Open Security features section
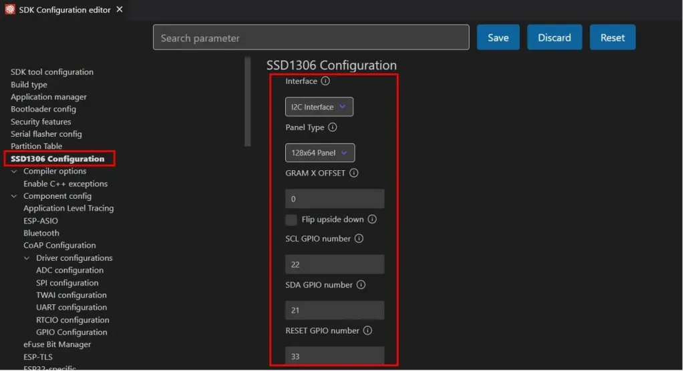Image resolution: width=684 pixels, height=371 pixels. pyautogui.click(x=41, y=121)
